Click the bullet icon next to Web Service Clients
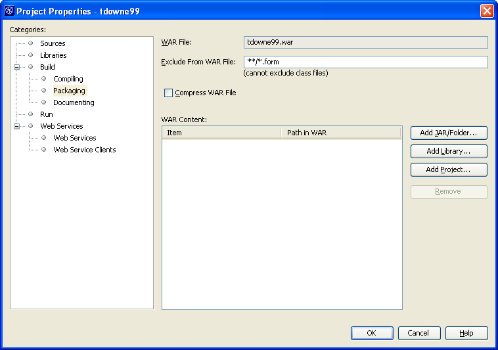The height and width of the screenshot is (350, 498). (44, 150)
